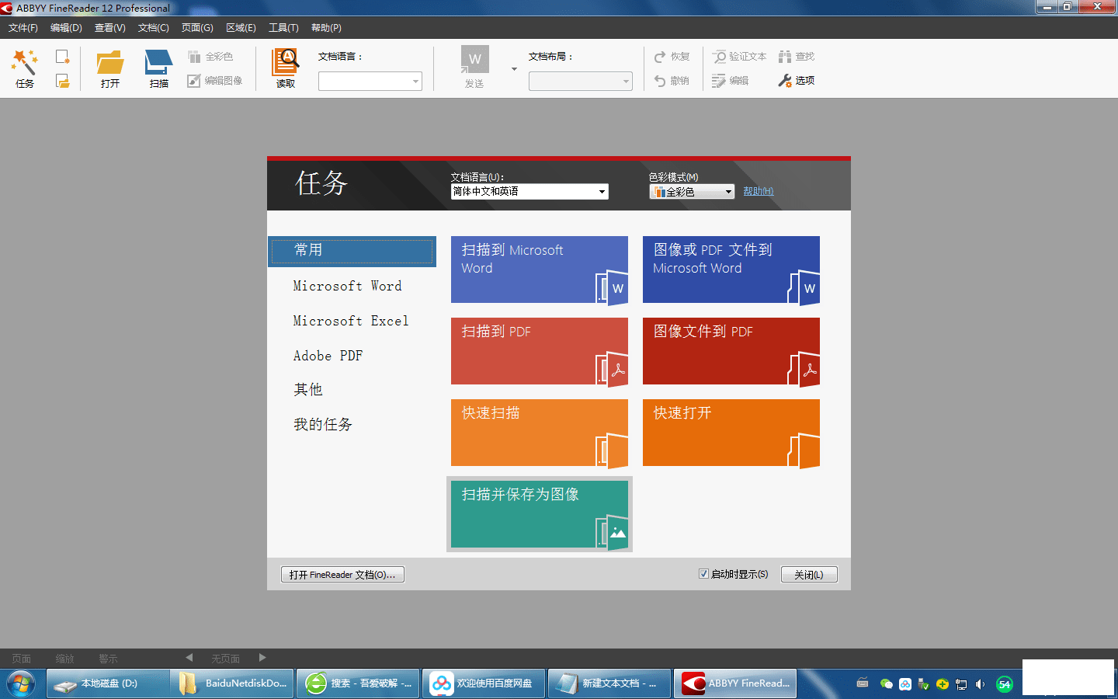Image resolution: width=1118 pixels, height=699 pixels.
Task: Click the 撤销 undo toolbar icon
Action: (672, 81)
